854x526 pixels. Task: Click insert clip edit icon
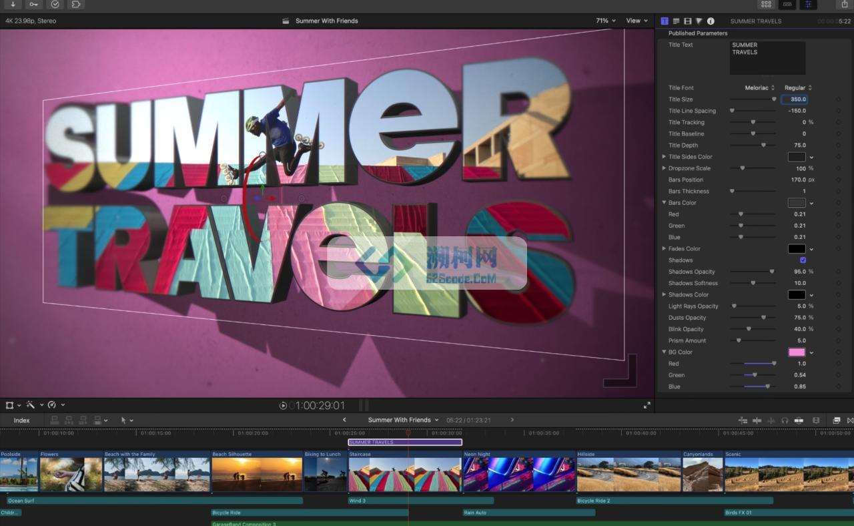(69, 420)
